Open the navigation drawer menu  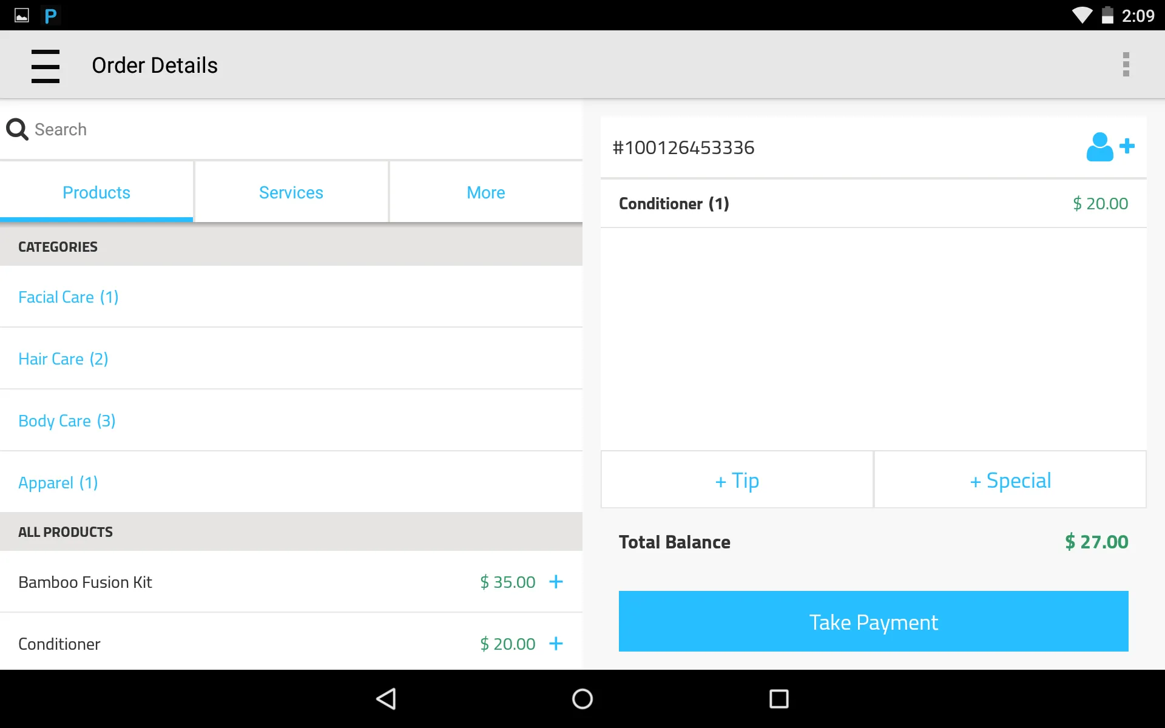pos(46,65)
